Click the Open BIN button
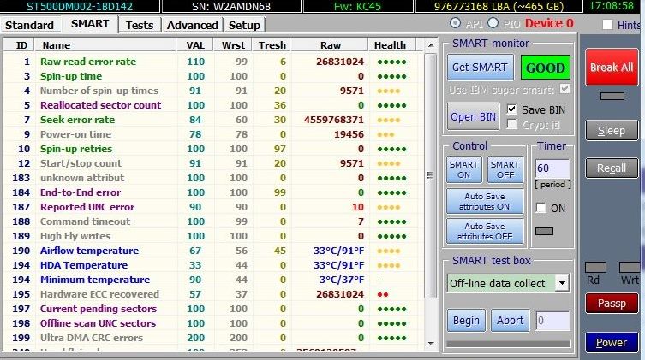This screenshot has width=645, height=360. [473, 116]
